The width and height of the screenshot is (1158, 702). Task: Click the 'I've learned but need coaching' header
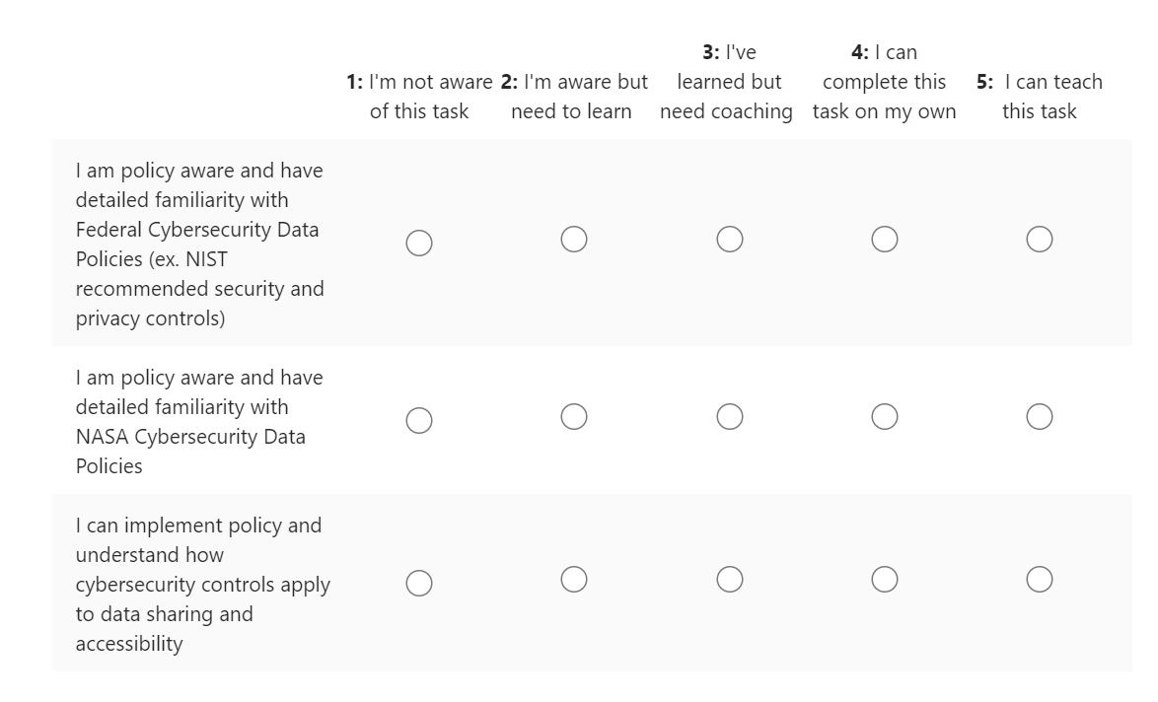coord(727,82)
